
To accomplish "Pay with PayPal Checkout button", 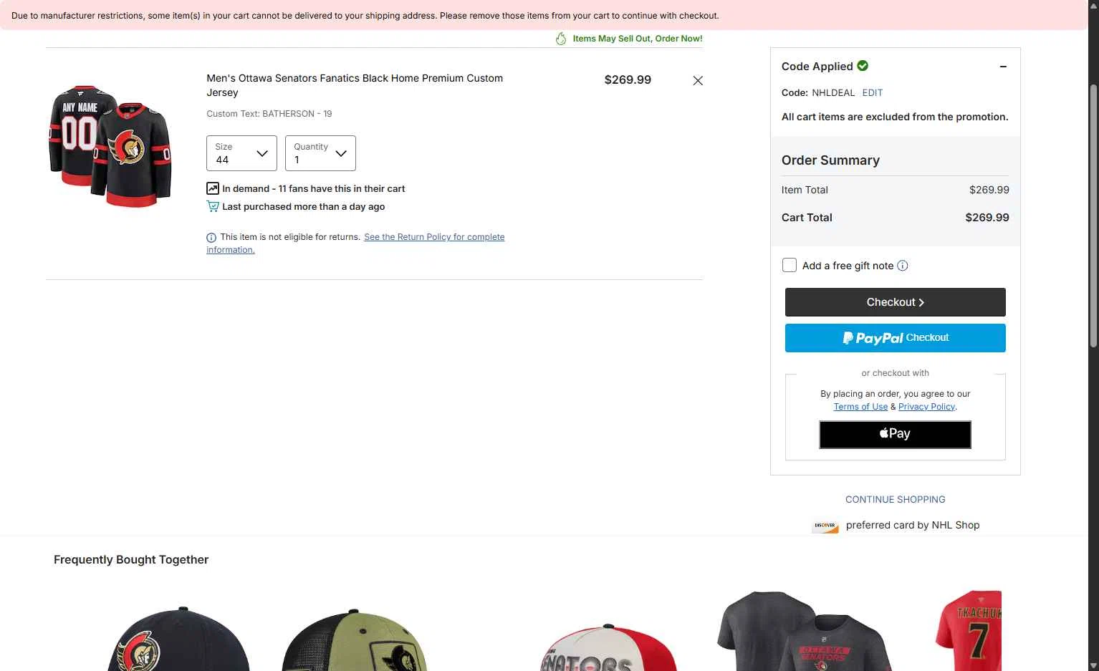I will [x=896, y=338].
